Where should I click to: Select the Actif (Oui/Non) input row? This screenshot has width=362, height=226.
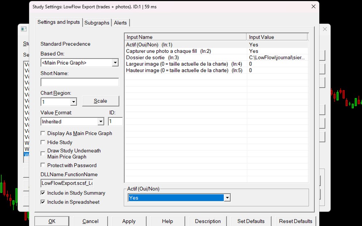[x=216, y=45]
